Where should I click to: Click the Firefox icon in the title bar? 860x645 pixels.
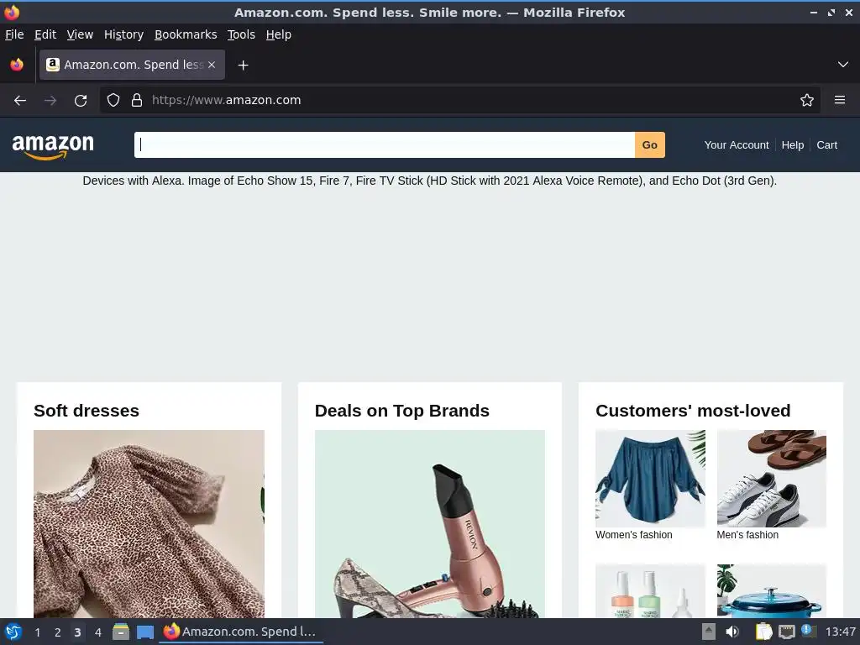pos(12,12)
